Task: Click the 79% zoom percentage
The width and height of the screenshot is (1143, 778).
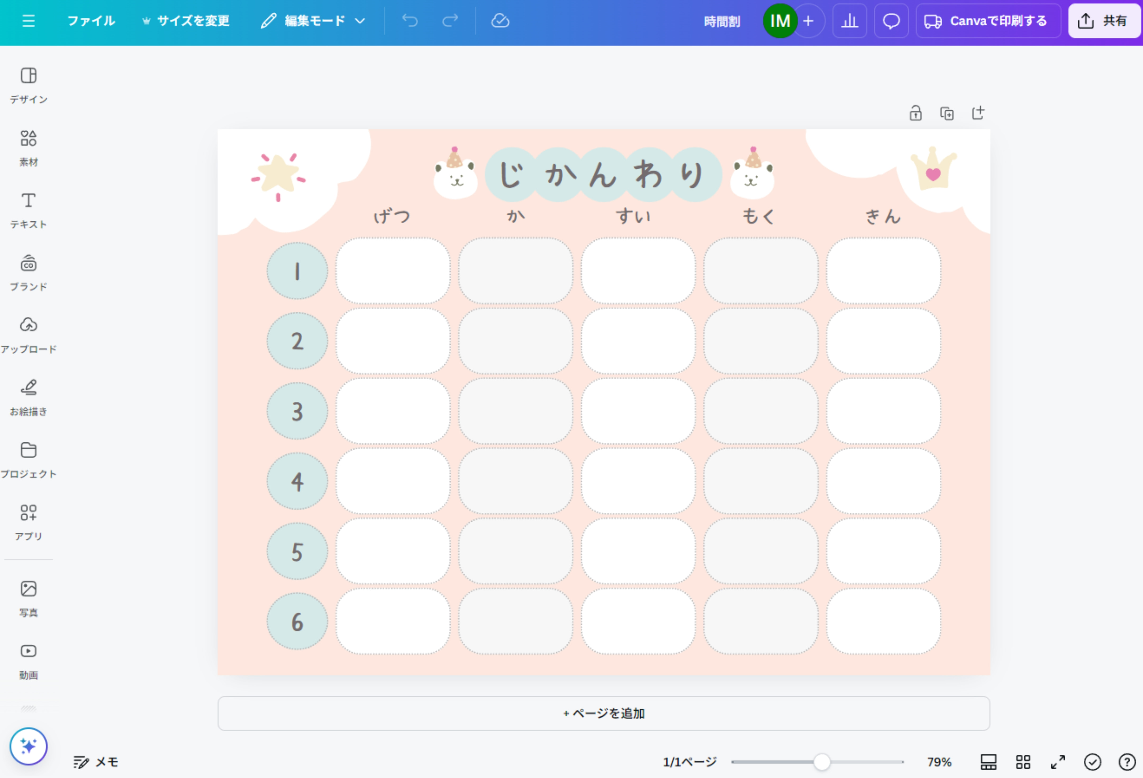Action: pyautogui.click(x=939, y=762)
